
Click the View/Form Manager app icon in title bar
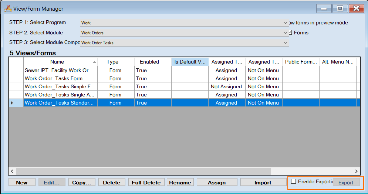(8, 8)
